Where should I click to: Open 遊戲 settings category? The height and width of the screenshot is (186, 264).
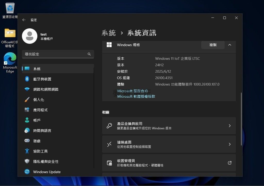point(58,141)
